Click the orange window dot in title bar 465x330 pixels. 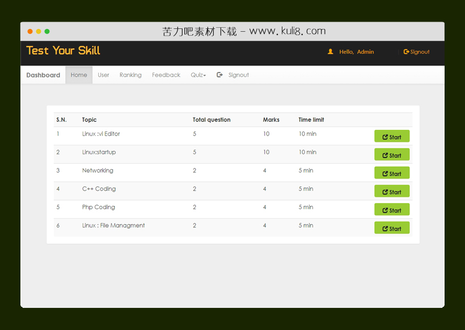point(30,31)
